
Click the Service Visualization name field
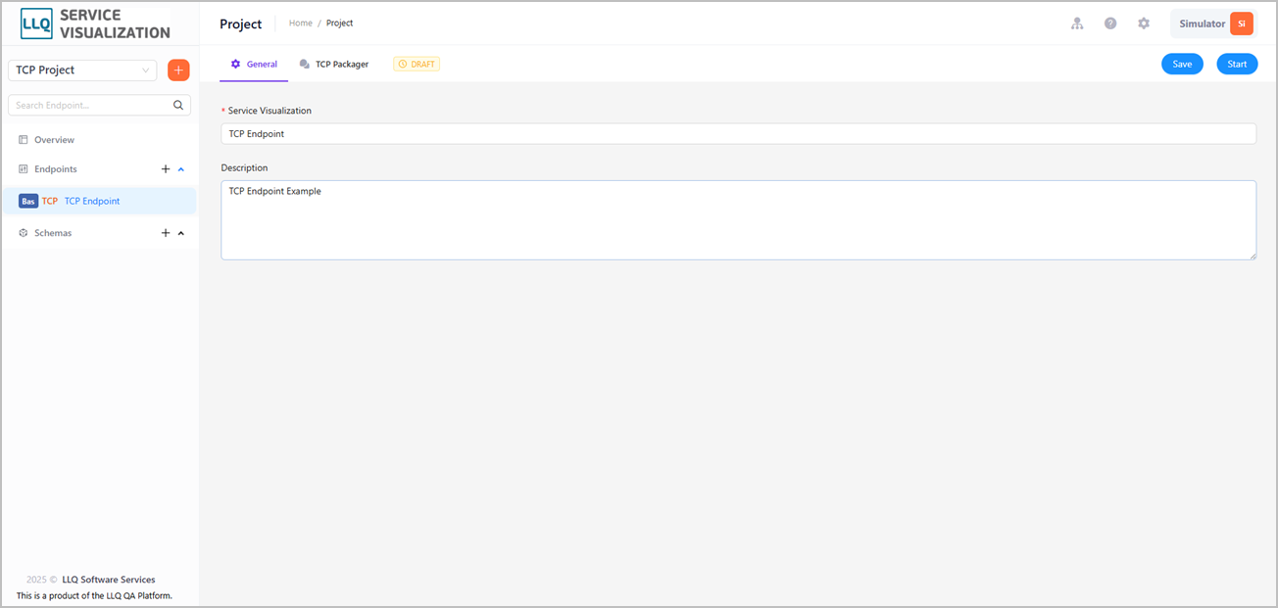(x=738, y=133)
